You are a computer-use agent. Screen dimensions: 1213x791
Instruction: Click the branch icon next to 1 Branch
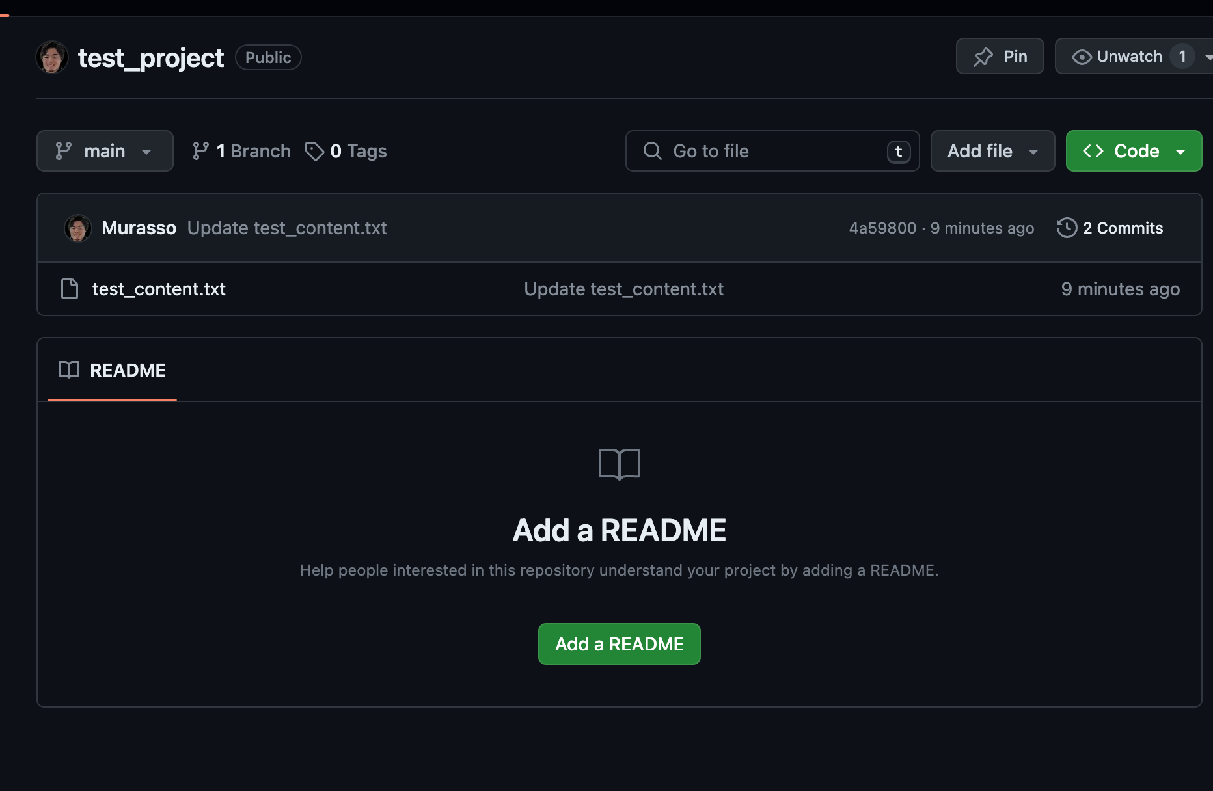click(x=200, y=151)
